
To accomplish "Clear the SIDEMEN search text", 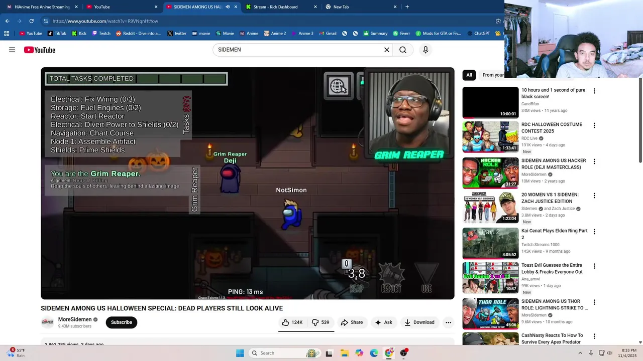I will (387, 50).
